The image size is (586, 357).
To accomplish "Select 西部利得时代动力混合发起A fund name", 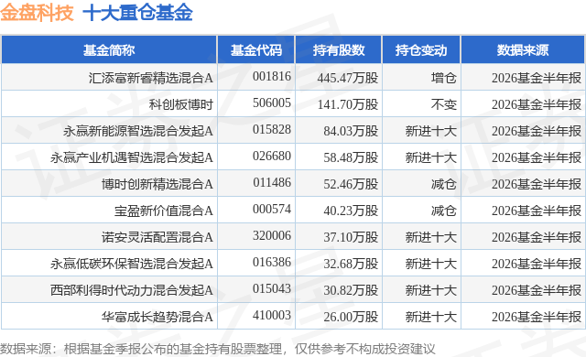I will (132, 290).
